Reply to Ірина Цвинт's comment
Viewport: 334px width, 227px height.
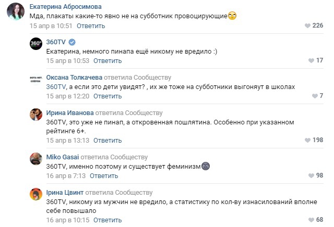tap(108, 220)
